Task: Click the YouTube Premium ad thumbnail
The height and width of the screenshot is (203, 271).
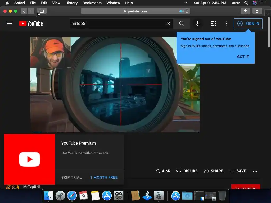Action: tap(30, 159)
